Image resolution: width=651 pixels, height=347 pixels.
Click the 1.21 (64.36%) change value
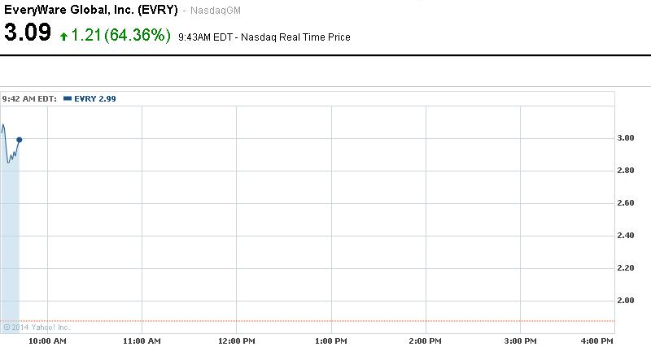pos(122,35)
